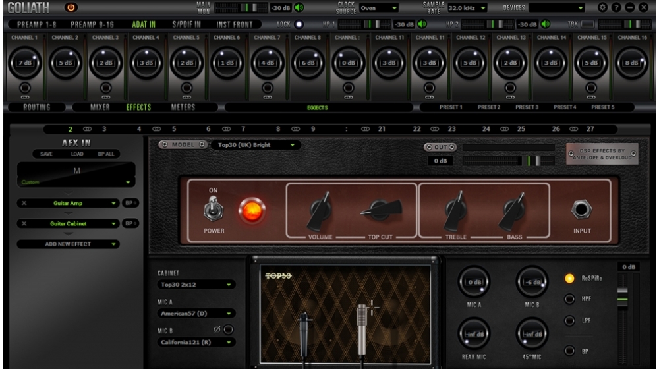Click the stereo link icon between 2 and 3
659x369 pixels.
click(x=87, y=129)
